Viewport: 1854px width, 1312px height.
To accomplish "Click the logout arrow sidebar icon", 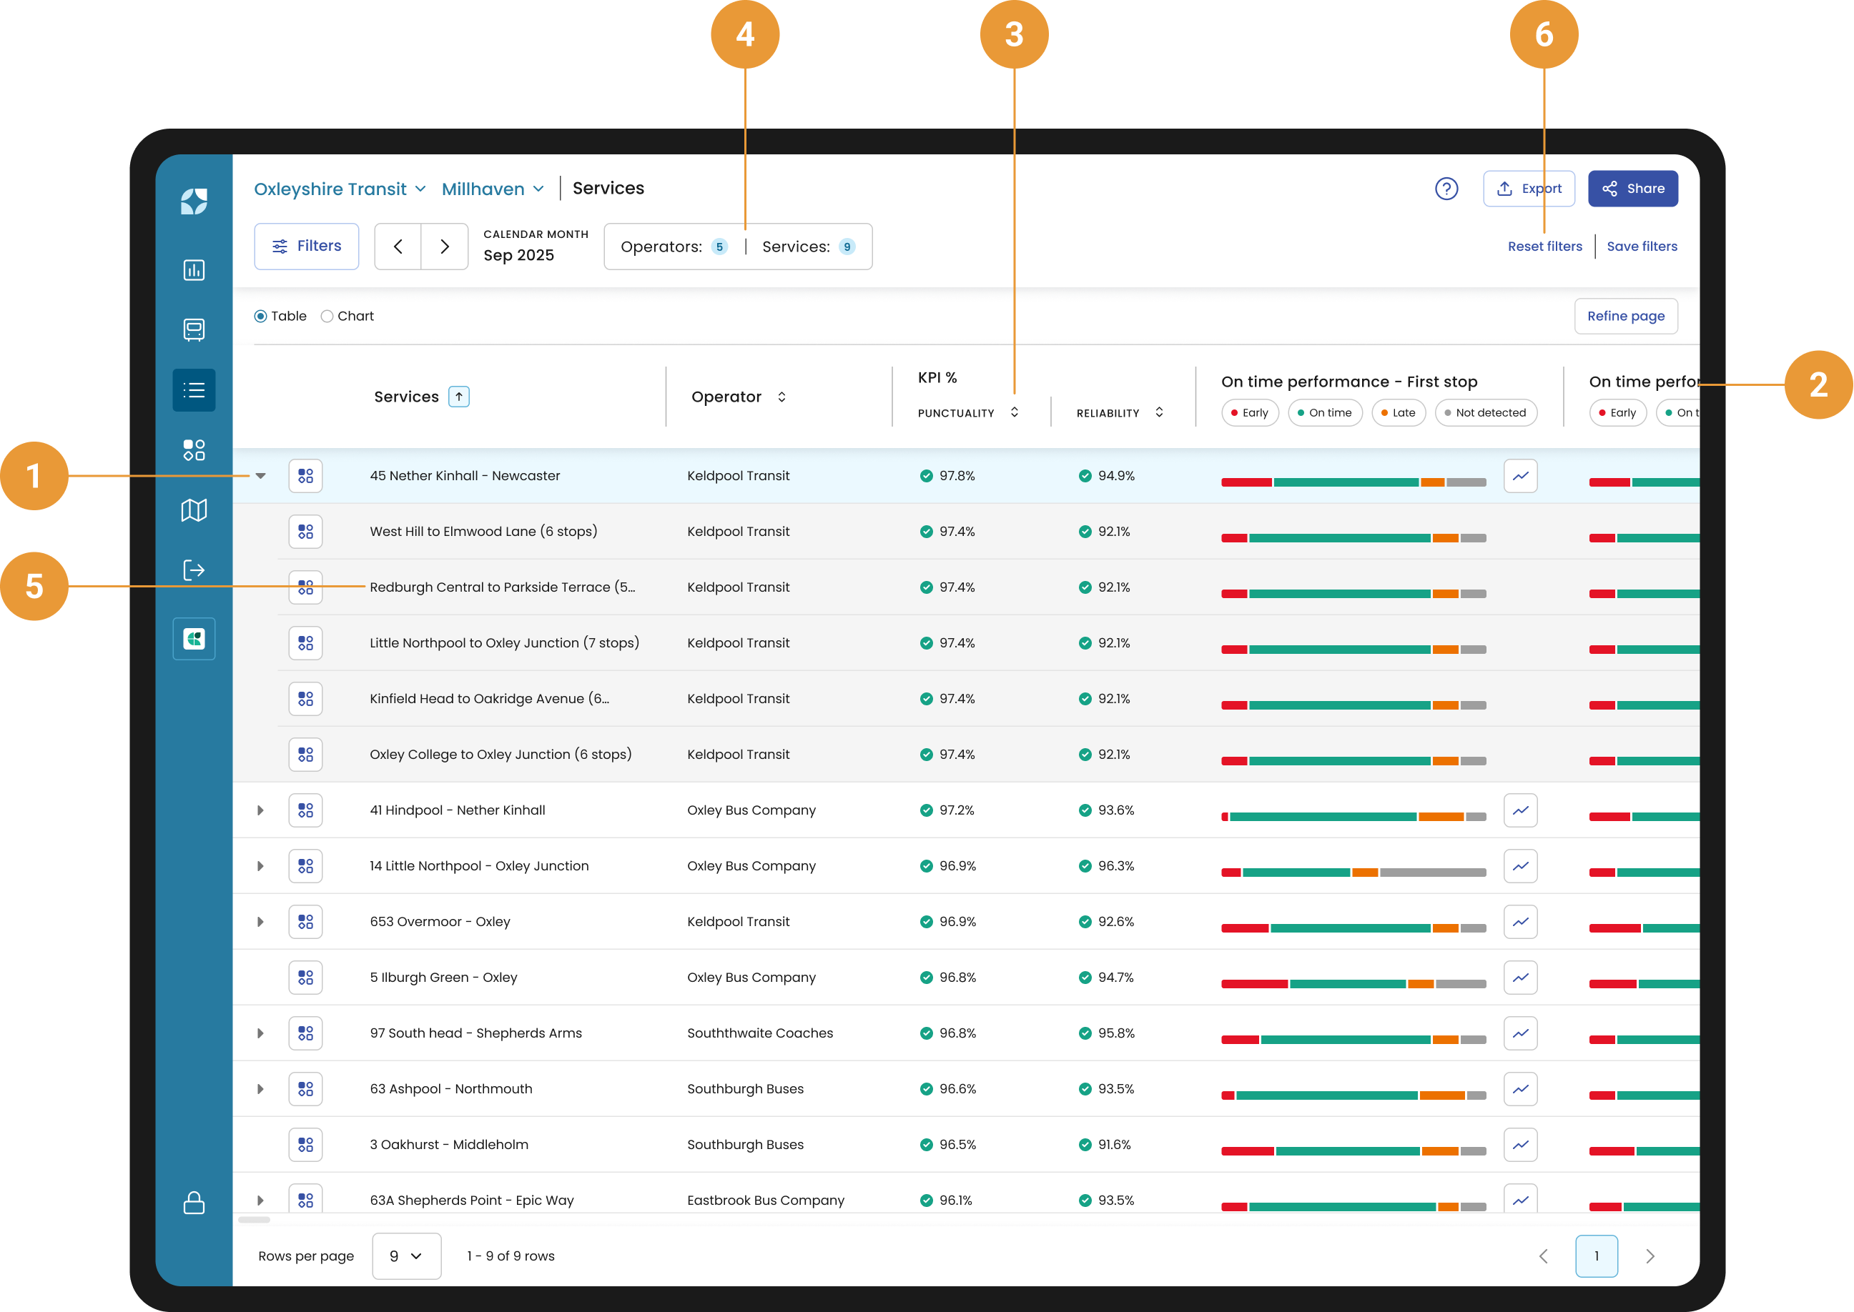I will click(194, 570).
